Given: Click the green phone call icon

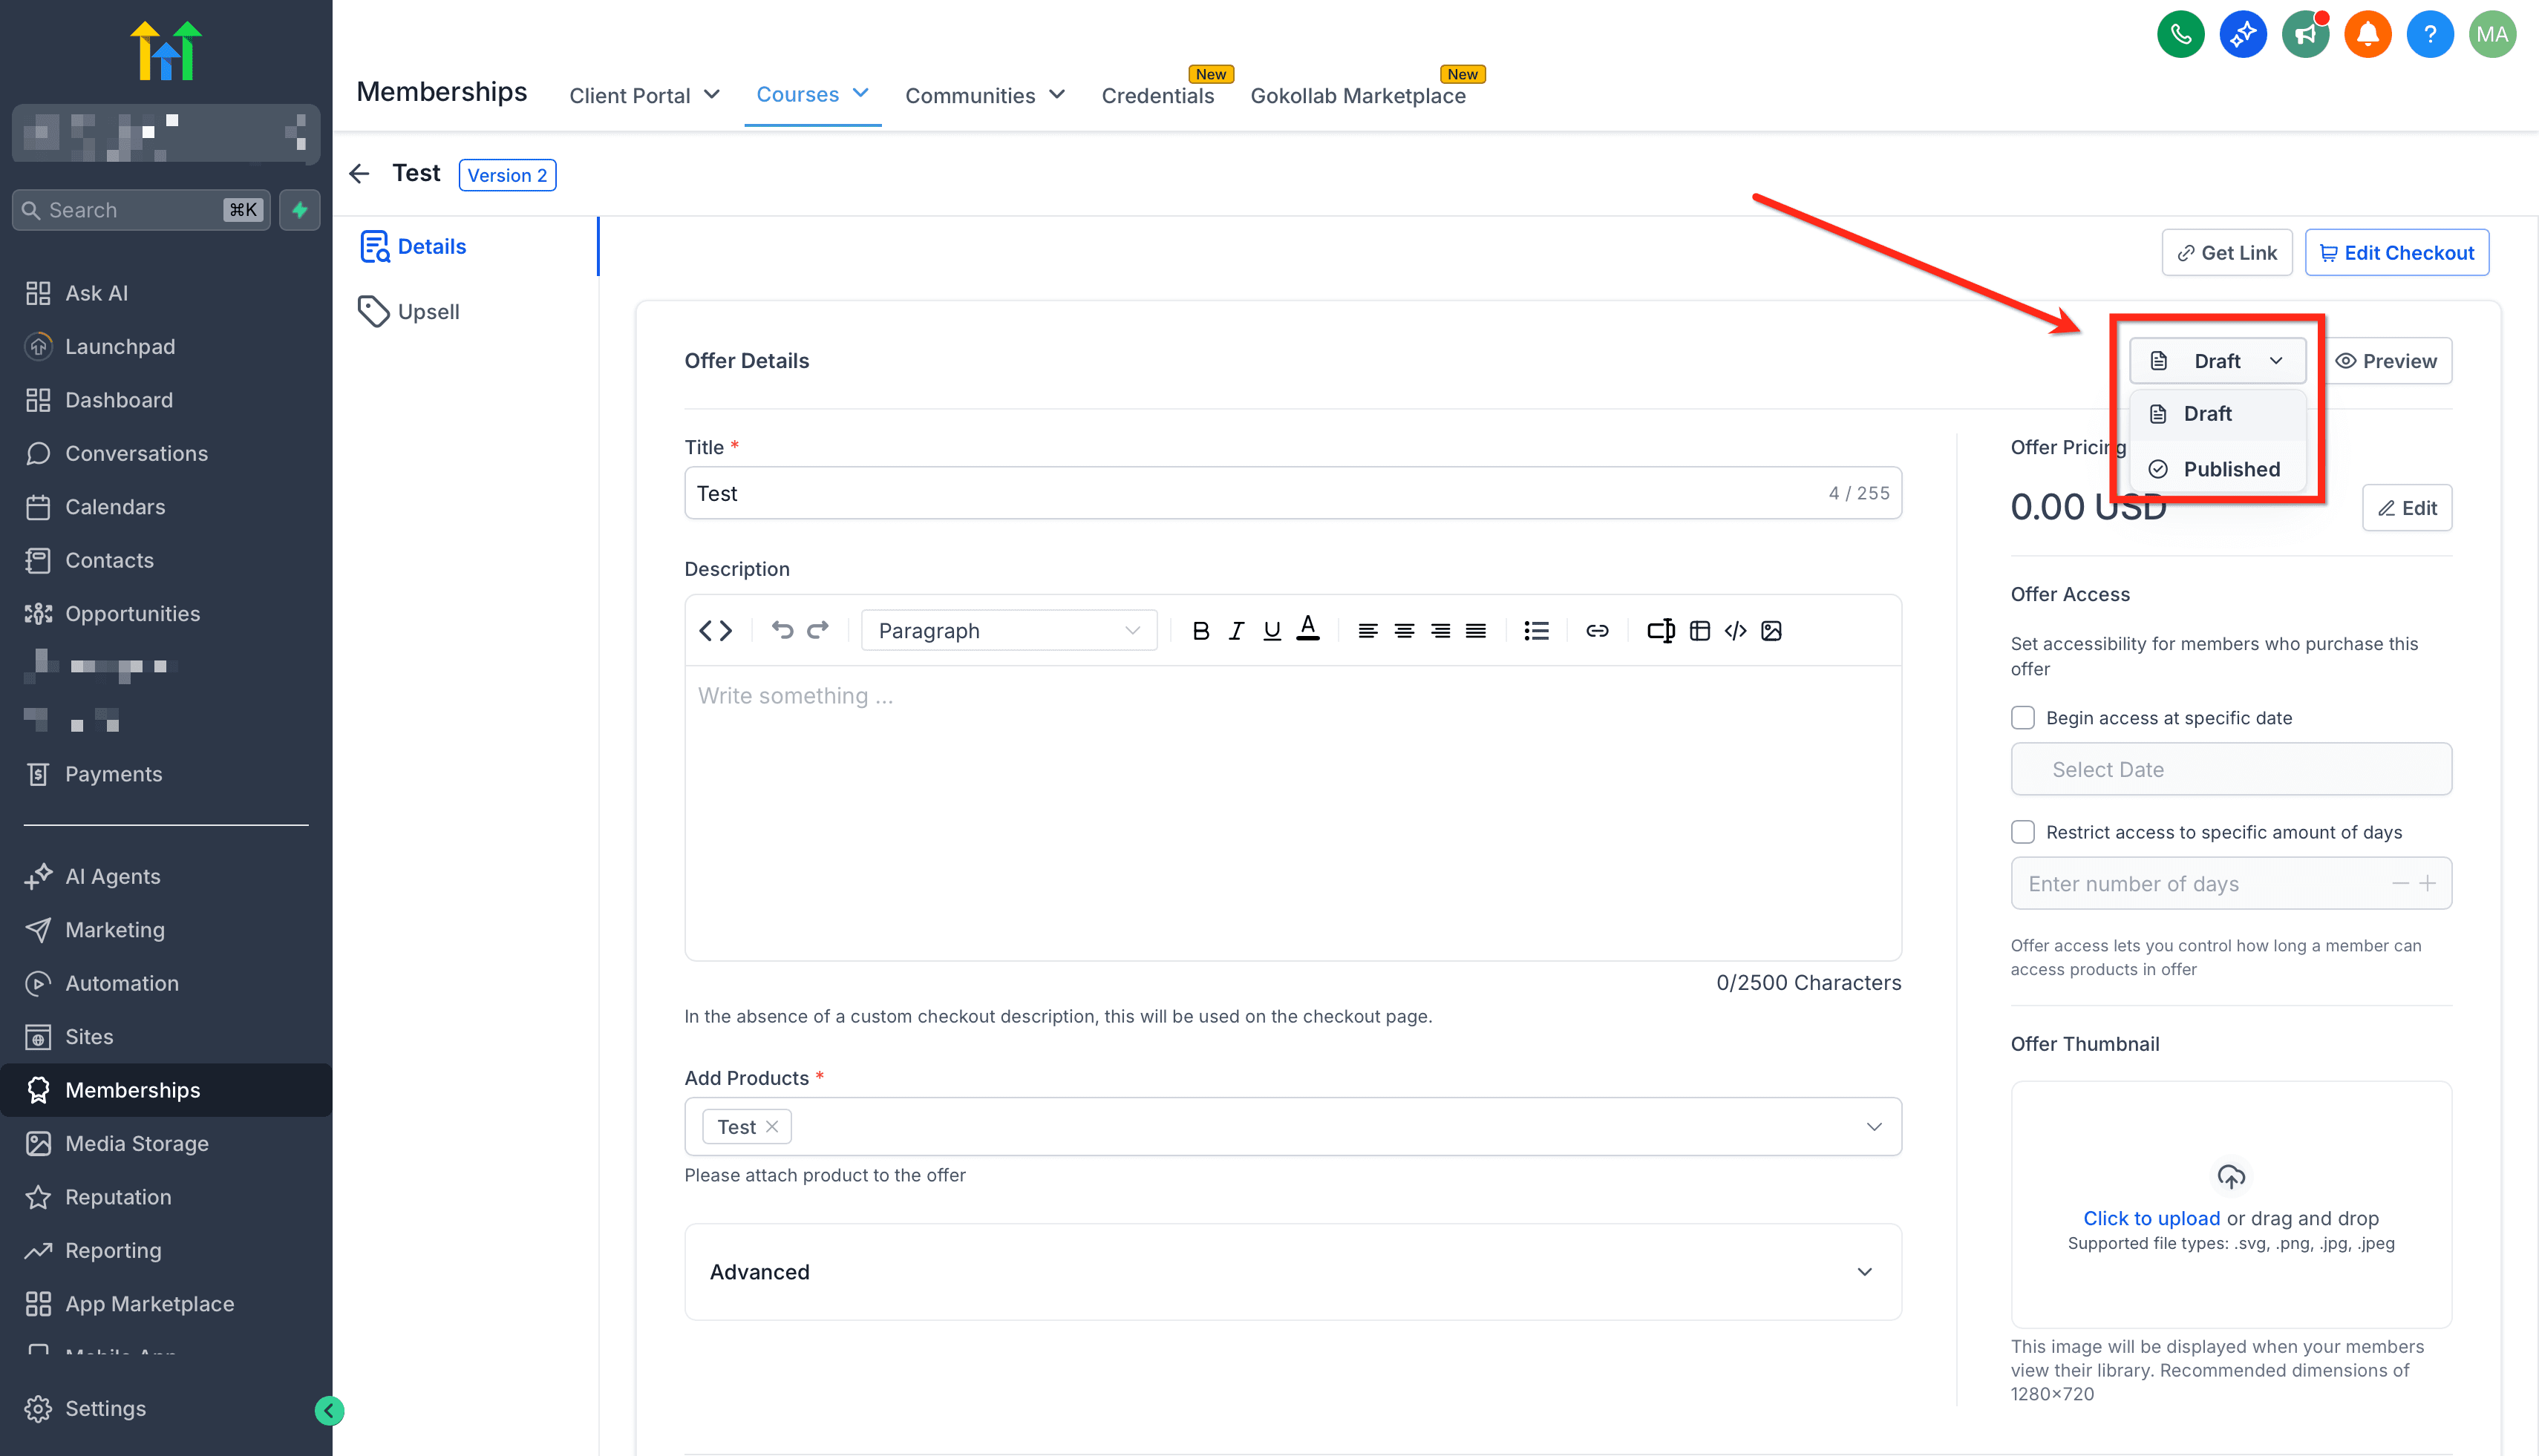Looking at the screenshot, I should 2180,35.
